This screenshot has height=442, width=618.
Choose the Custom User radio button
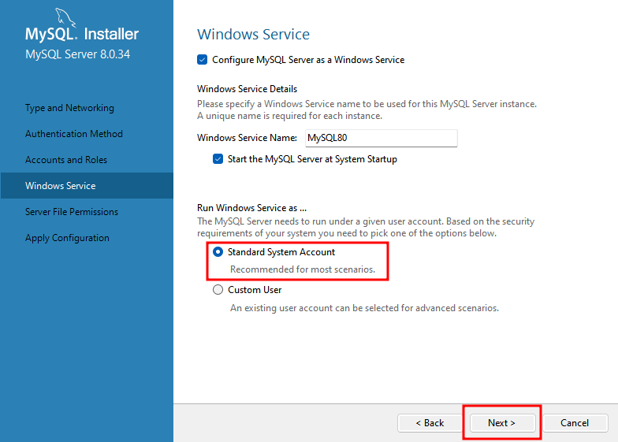coord(218,290)
